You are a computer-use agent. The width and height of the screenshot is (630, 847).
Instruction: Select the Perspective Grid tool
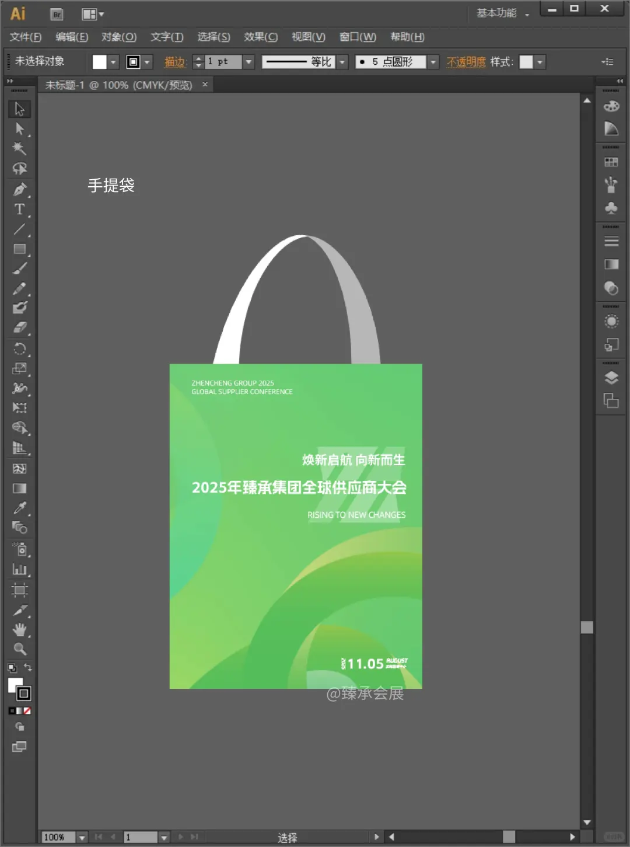tap(19, 448)
